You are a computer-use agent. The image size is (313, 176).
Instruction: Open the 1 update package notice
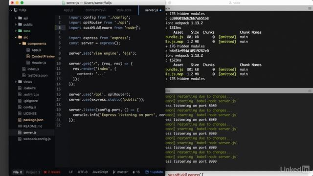pos(154,172)
